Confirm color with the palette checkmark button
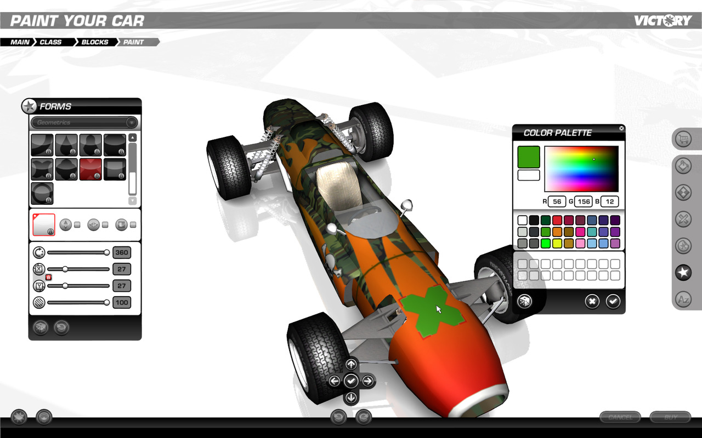 (613, 301)
